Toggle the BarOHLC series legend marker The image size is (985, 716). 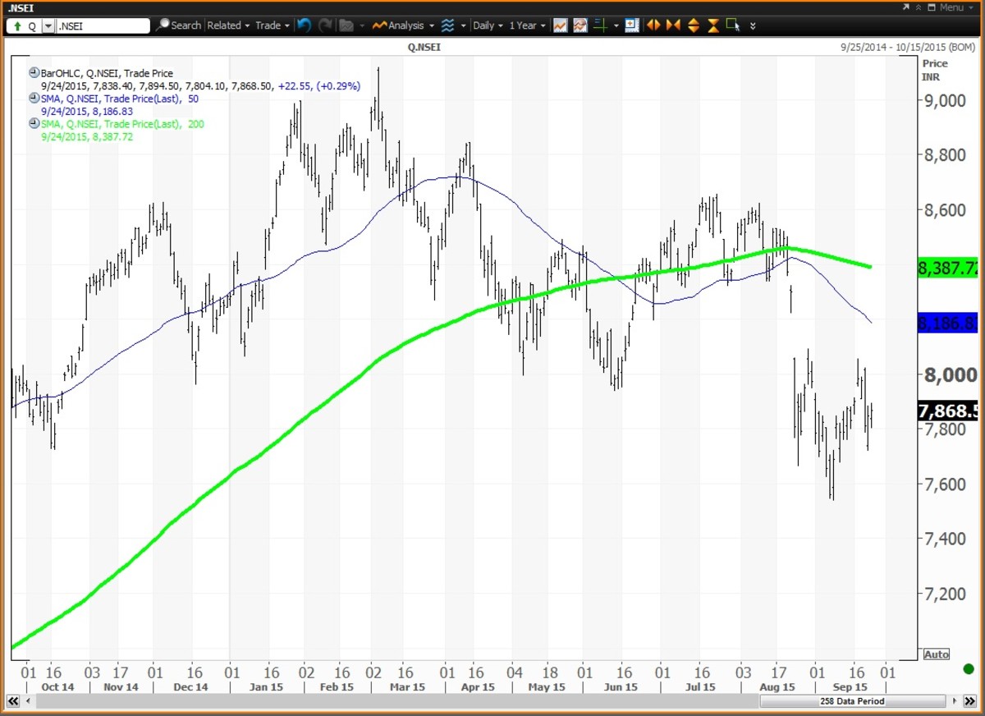(x=34, y=72)
